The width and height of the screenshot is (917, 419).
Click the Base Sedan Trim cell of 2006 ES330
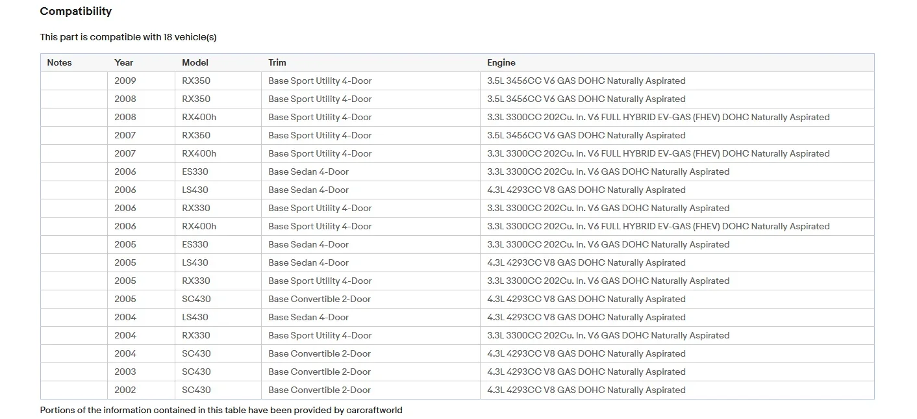point(371,172)
